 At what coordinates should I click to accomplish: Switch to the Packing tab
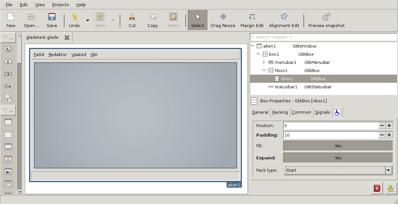click(280, 112)
